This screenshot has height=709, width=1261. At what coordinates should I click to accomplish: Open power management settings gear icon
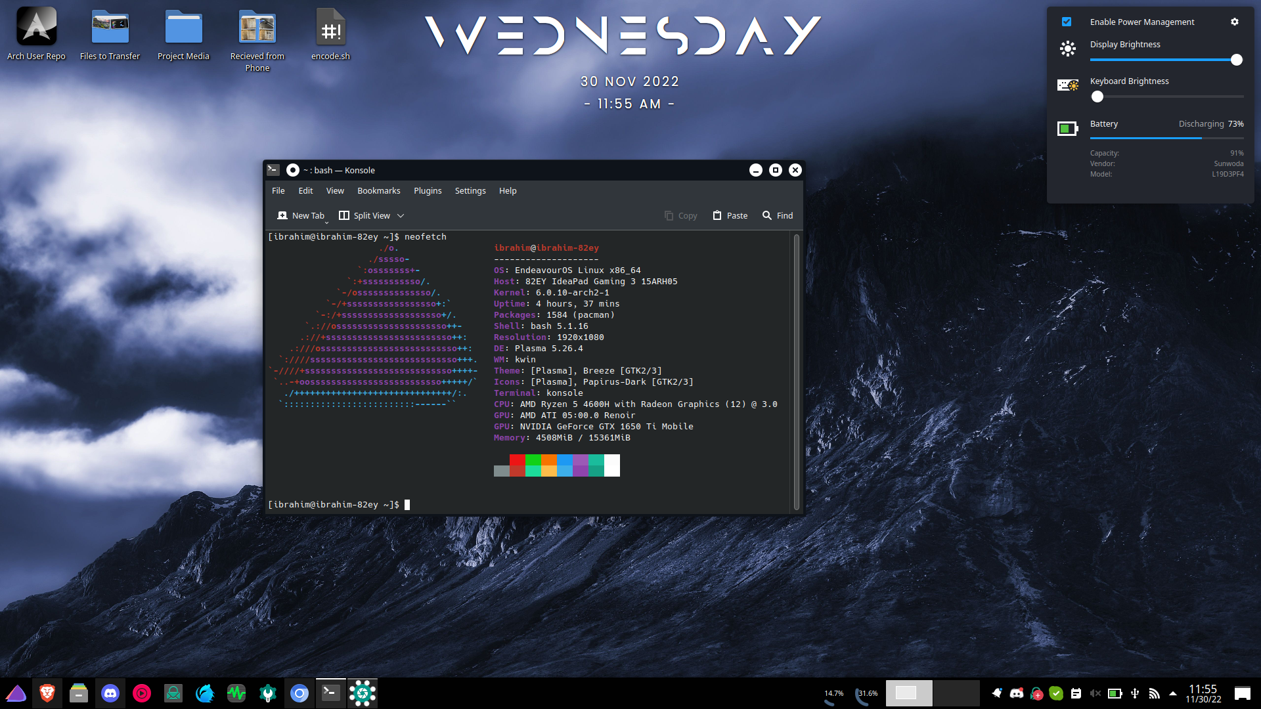[x=1234, y=22]
